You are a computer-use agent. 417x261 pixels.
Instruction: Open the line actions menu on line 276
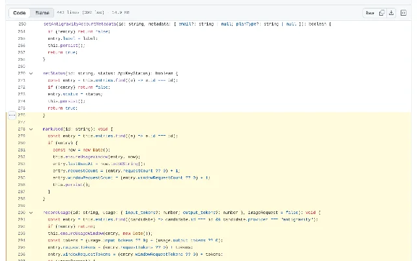(x=12, y=115)
